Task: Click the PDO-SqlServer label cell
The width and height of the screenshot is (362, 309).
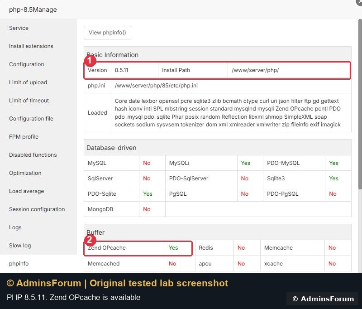Action: point(201,179)
